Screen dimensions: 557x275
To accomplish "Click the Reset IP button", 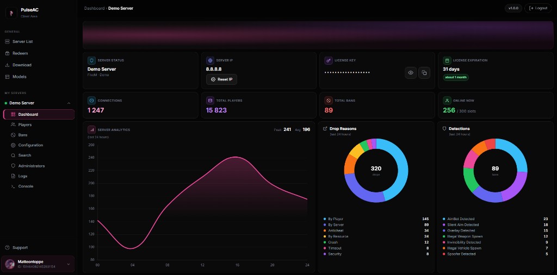I will (222, 79).
